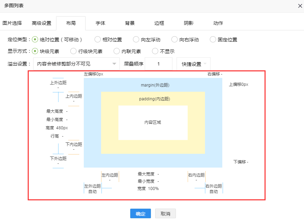Click the 确定 button
Screen dimensions: 304x220
click(x=141, y=213)
